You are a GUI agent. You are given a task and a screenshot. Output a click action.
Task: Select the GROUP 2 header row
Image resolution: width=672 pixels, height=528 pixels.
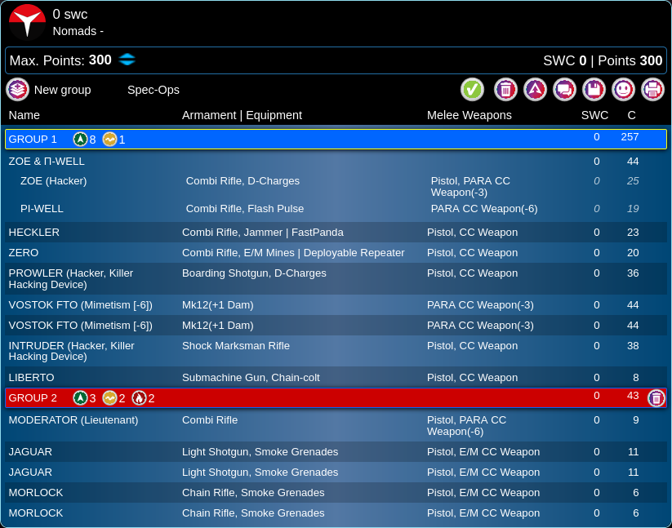click(336, 397)
